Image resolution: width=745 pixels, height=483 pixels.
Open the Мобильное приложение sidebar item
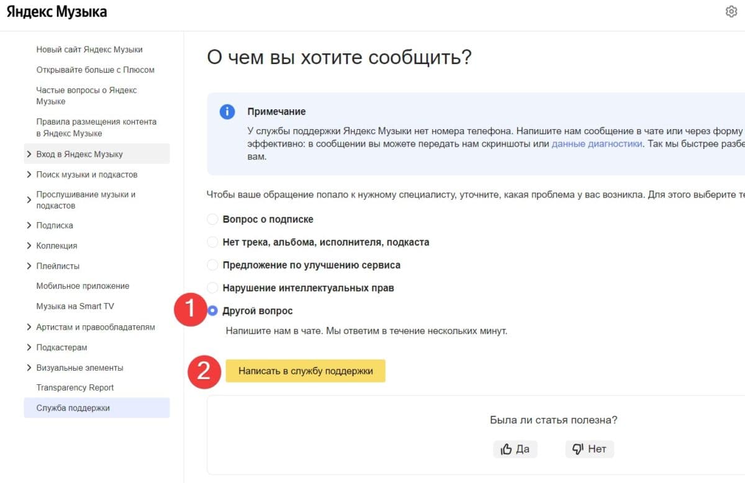point(82,286)
